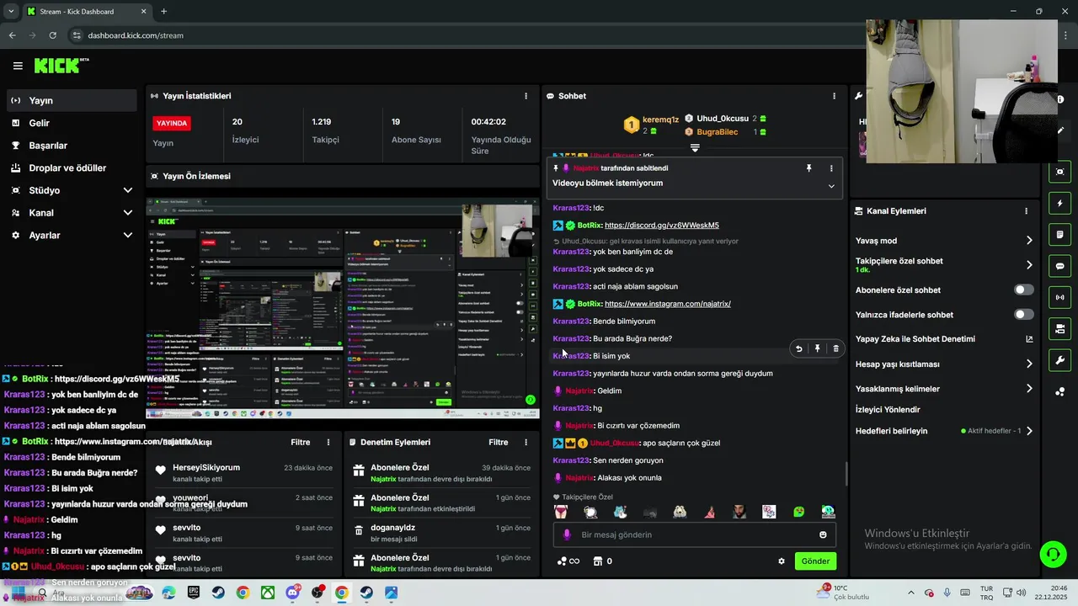The image size is (1078, 606).
Task: Click the camera channel actions icon in right toolbar
Action: [x=1060, y=328]
